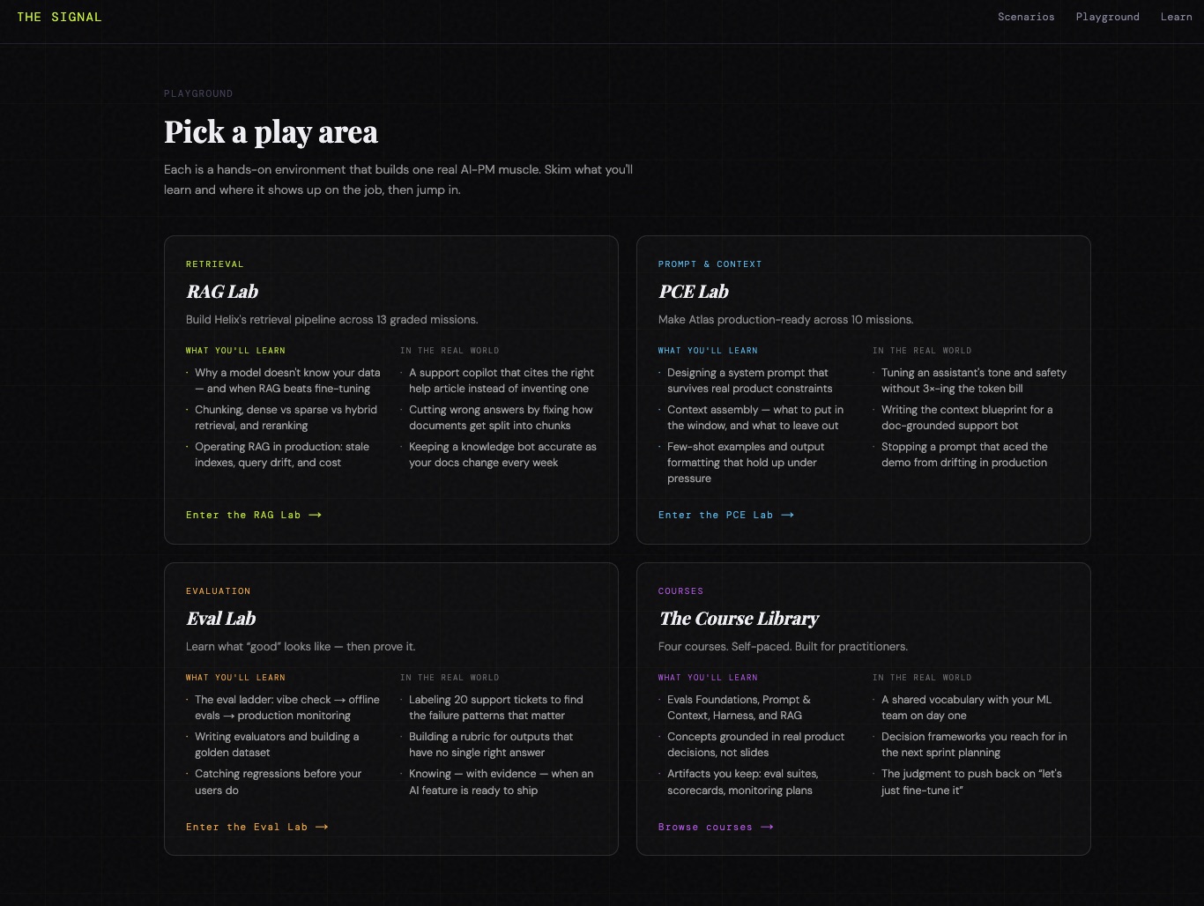Click WHAT YOU'LL LEARN header in Eval Lab
1204x906 pixels.
tap(235, 678)
